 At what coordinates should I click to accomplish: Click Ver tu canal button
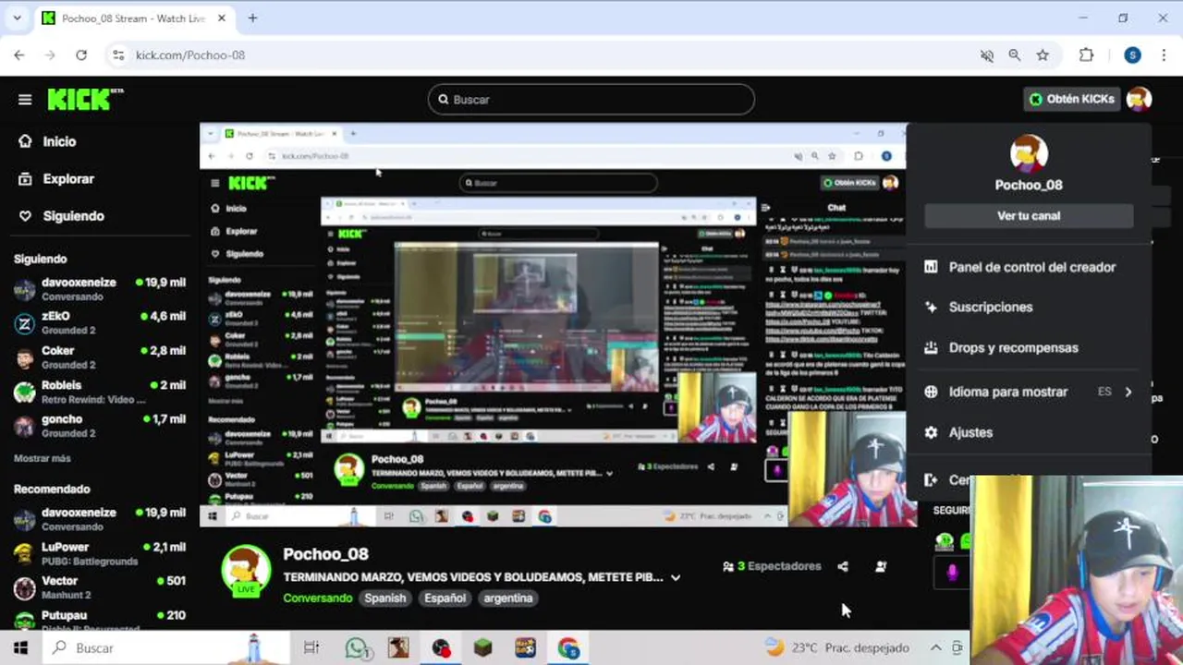[1029, 215]
